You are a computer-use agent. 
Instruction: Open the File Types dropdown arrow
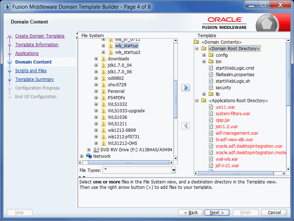pos(174,170)
